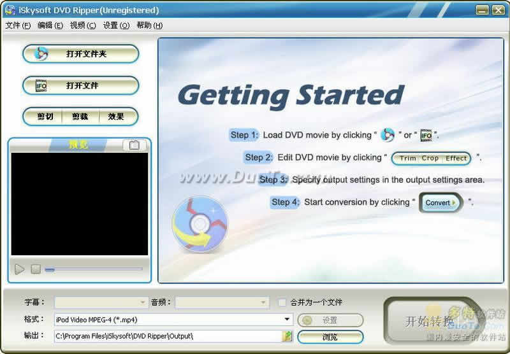
Task: Click the DVD disc icon in Step 1
Action: pos(388,135)
